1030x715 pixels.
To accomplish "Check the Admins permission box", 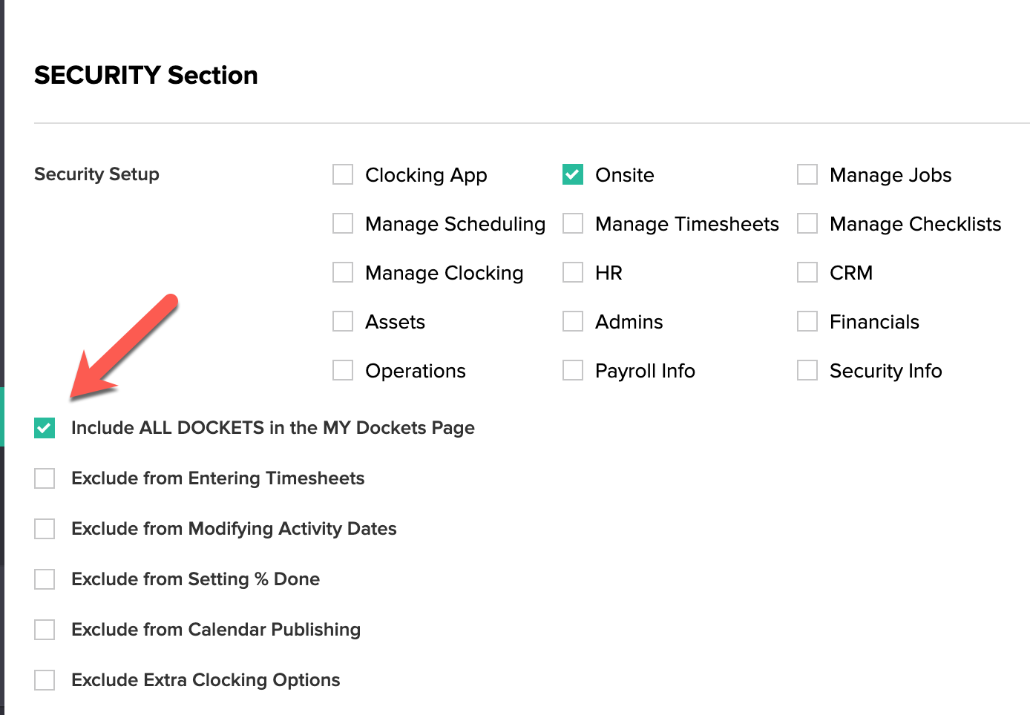I will 573,321.
